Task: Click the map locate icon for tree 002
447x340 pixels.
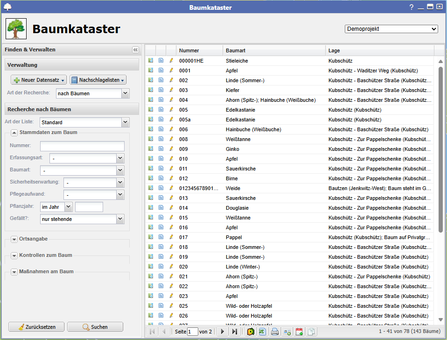Action: pyautogui.click(x=151, y=80)
